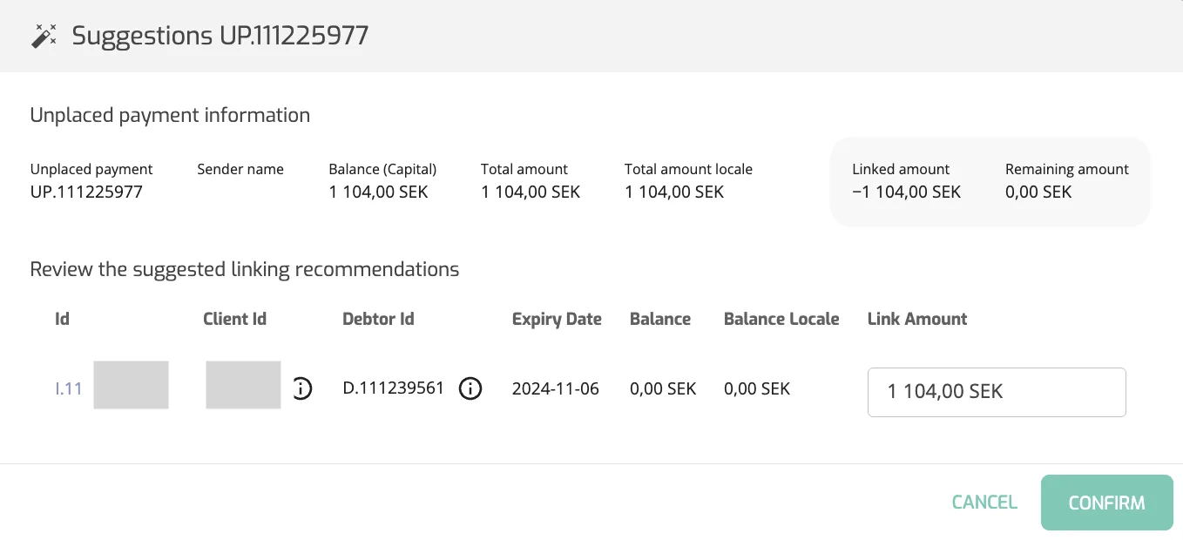Screen dimensions: 1183x540
Task: Click the Link Amount column header
Action: 917,319
